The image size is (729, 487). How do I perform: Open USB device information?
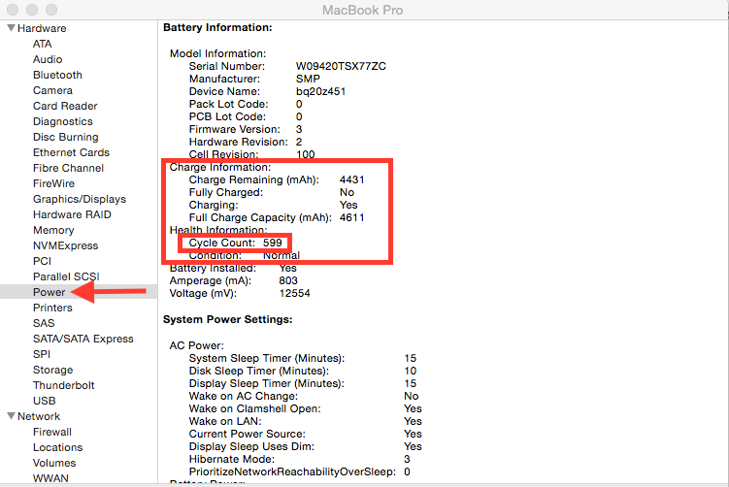pos(45,401)
